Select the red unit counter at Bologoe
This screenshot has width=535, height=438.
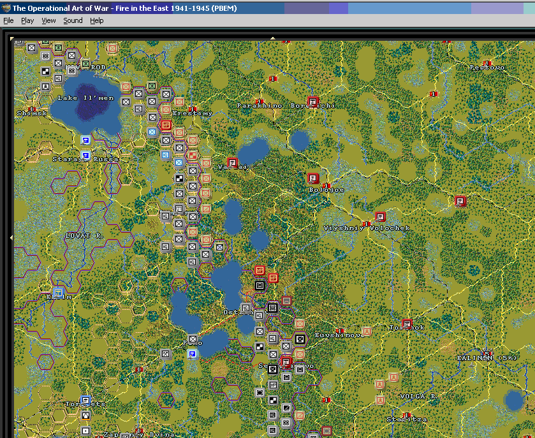point(313,178)
